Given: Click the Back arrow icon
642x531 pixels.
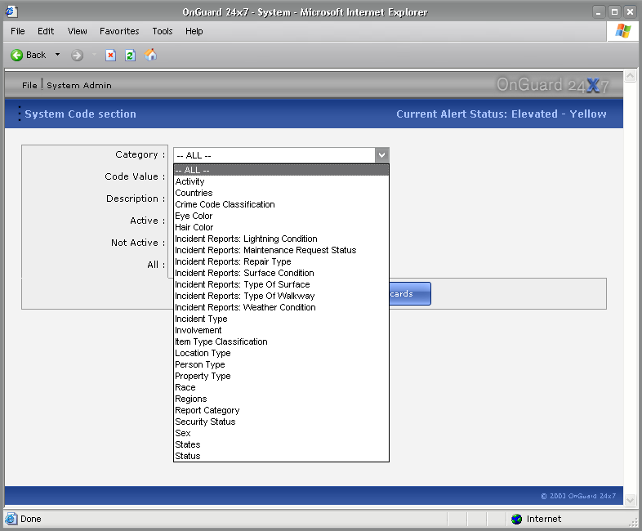Looking at the screenshot, I should (16, 55).
